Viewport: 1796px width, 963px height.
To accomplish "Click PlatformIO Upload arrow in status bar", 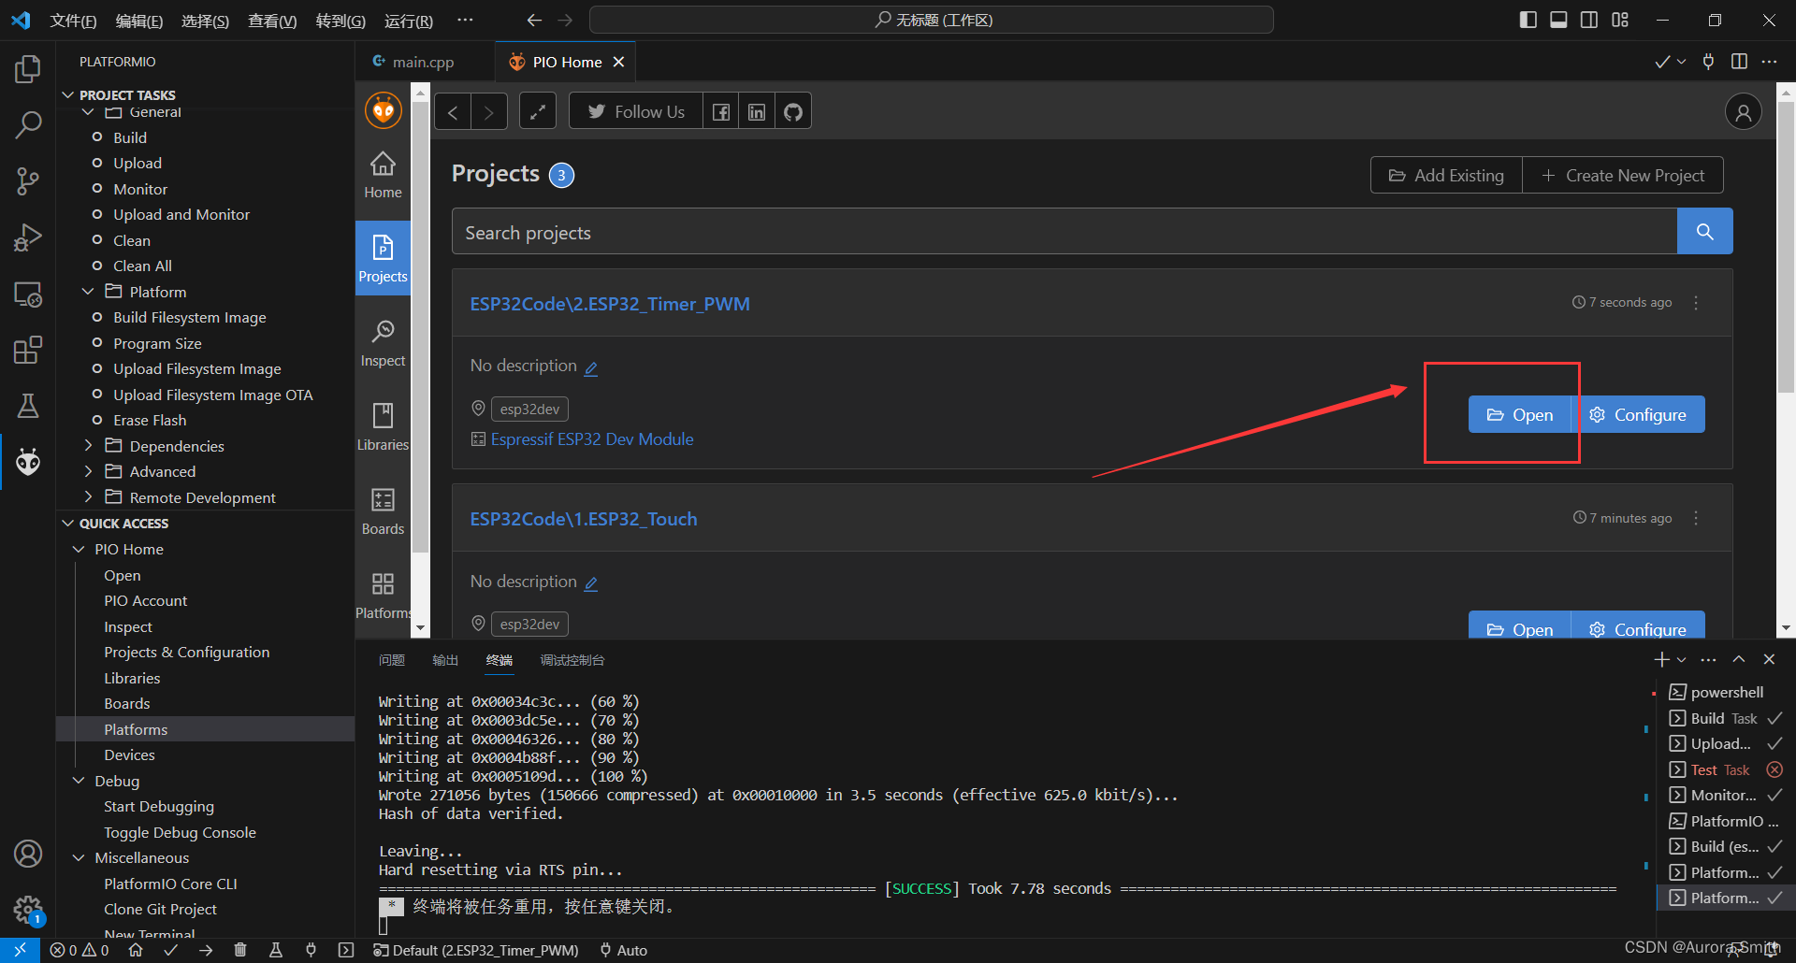I will click(x=206, y=950).
